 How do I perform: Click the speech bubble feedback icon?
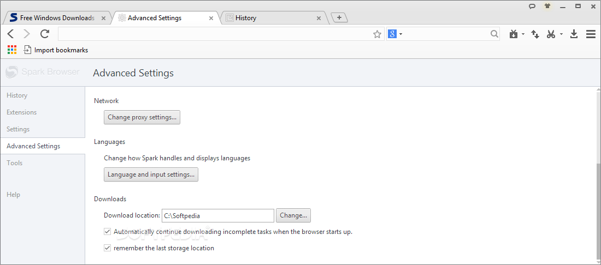[x=532, y=7]
